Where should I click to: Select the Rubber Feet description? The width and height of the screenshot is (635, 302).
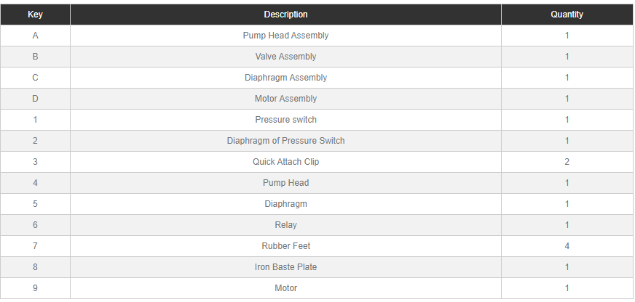pyautogui.click(x=285, y=246)
